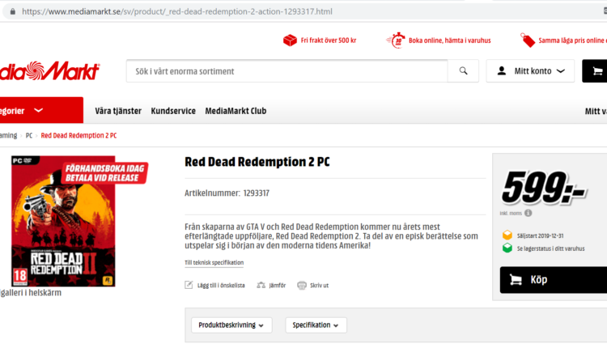The image size is (607, 348).
Task: Click the price info icon next to inkl. moms
Action: 528,213
